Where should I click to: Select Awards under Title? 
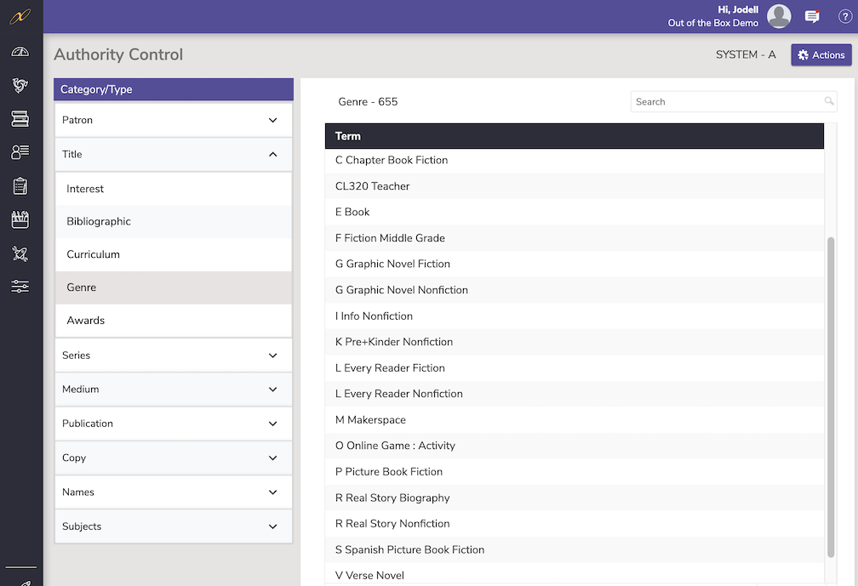pyautogui.click(x=86, y=321)
